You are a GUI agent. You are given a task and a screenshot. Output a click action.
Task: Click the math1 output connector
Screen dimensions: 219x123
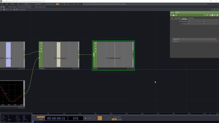[x=133, y=55]
